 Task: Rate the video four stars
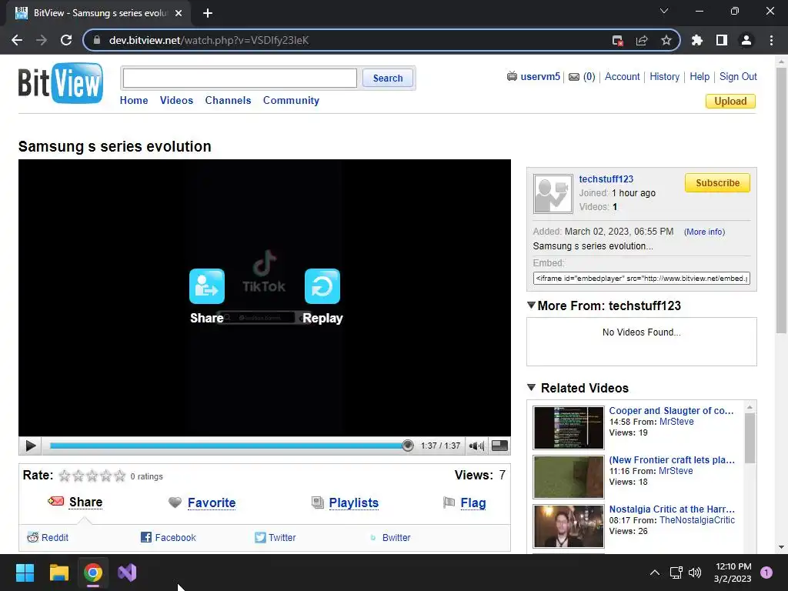click(x=106, y=476)
